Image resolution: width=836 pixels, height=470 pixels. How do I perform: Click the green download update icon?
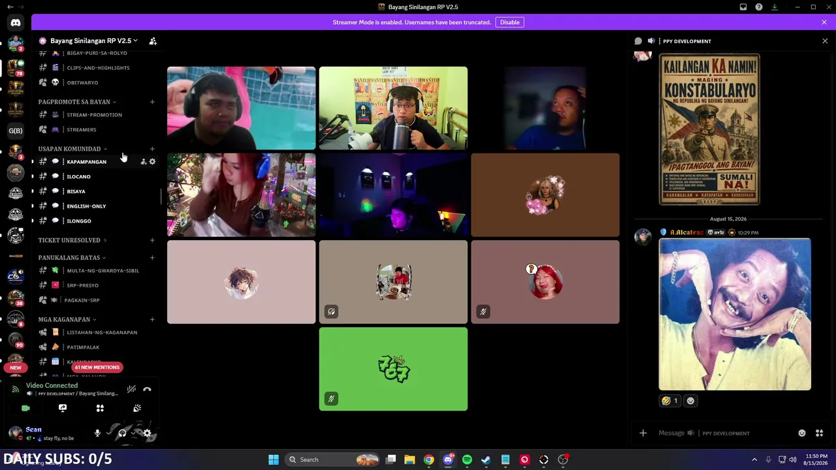[775, 7]
